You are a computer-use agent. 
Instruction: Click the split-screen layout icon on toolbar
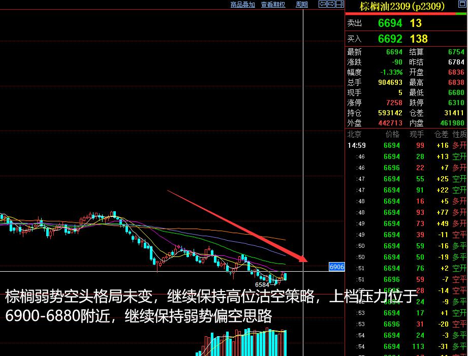(x=339, y=4)
